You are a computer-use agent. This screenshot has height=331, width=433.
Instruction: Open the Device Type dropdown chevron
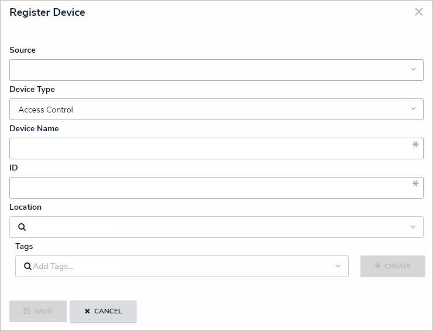pos(413,109)
